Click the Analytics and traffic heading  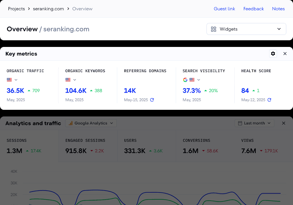coord(33,124)
